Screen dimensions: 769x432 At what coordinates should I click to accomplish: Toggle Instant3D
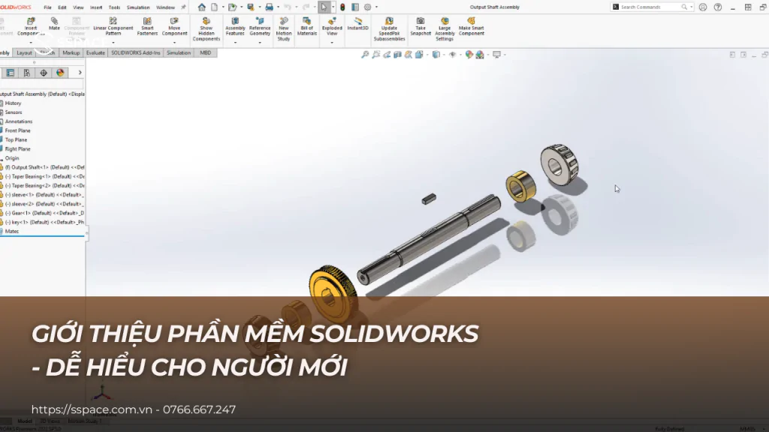(357, 24)
